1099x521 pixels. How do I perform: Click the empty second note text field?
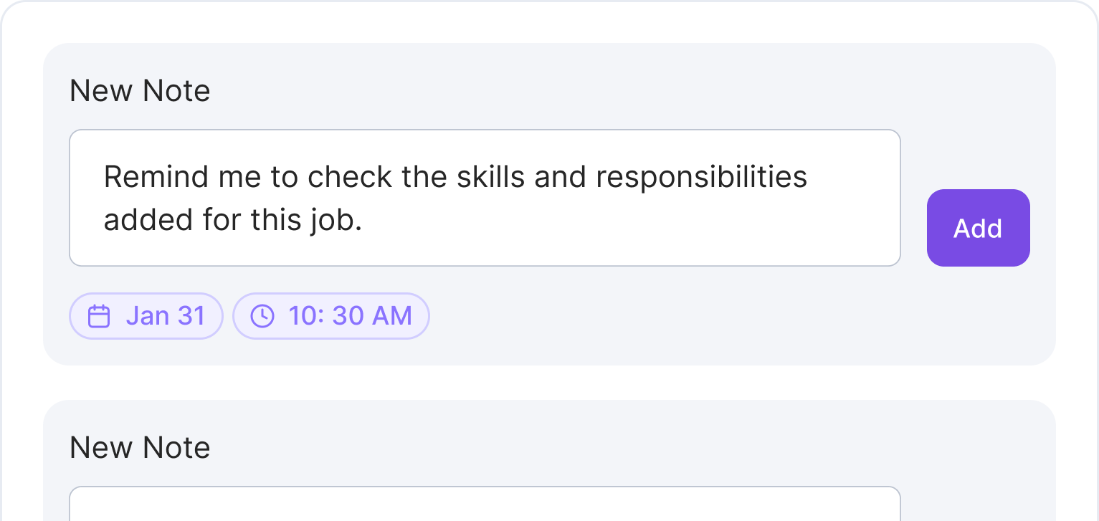pos(485,504)
